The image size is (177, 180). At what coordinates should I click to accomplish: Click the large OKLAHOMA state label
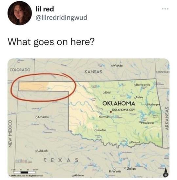tap(119, 104)
